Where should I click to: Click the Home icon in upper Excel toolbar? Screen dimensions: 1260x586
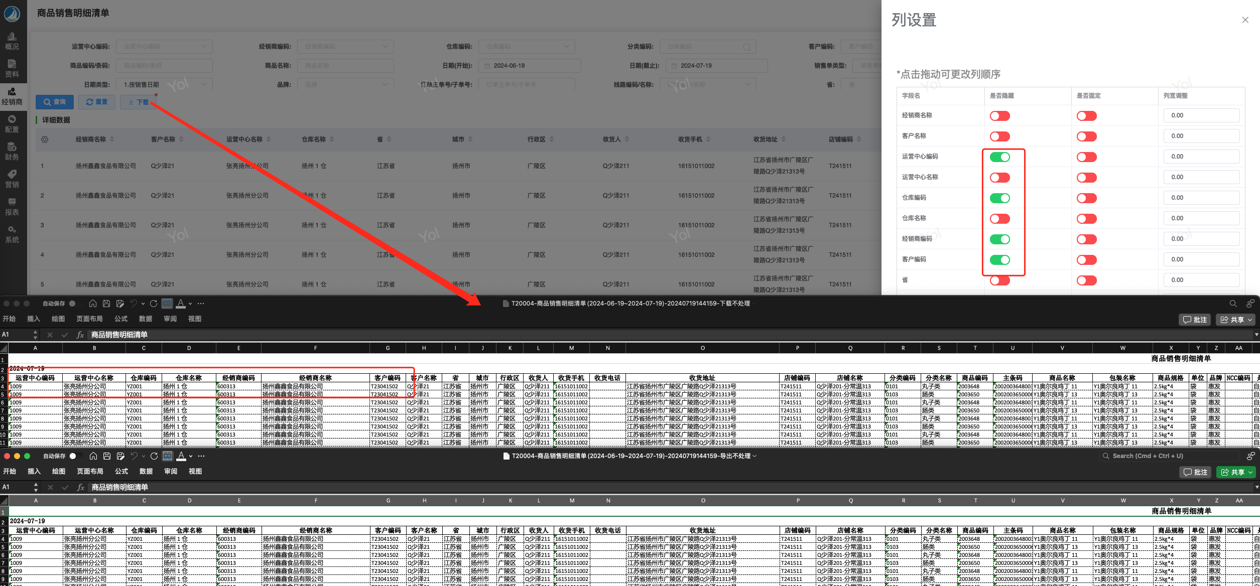93,304
